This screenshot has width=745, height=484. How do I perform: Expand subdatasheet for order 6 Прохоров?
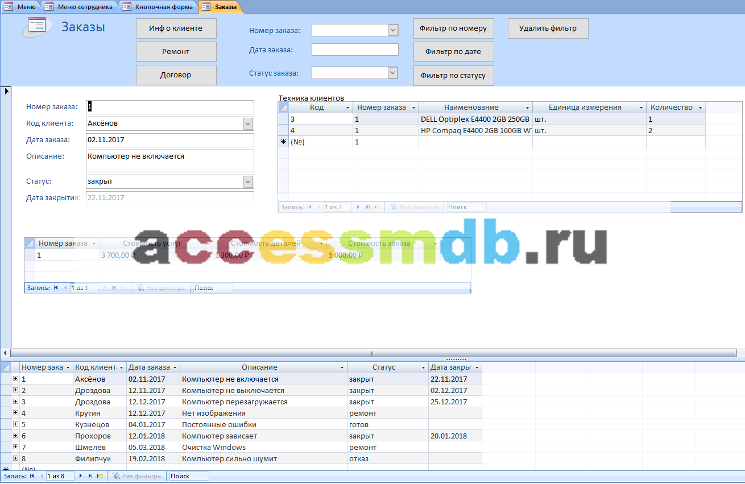[15, 436]
